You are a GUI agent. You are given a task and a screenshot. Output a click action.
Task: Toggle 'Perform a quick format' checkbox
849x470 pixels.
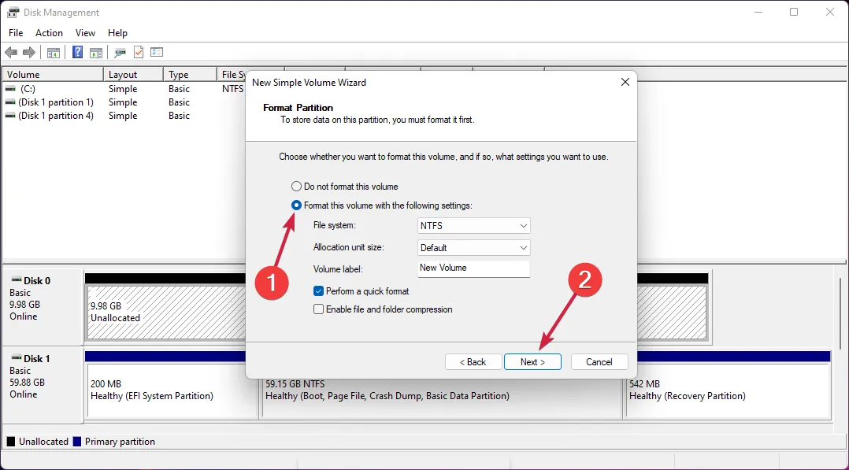point(318,291)
